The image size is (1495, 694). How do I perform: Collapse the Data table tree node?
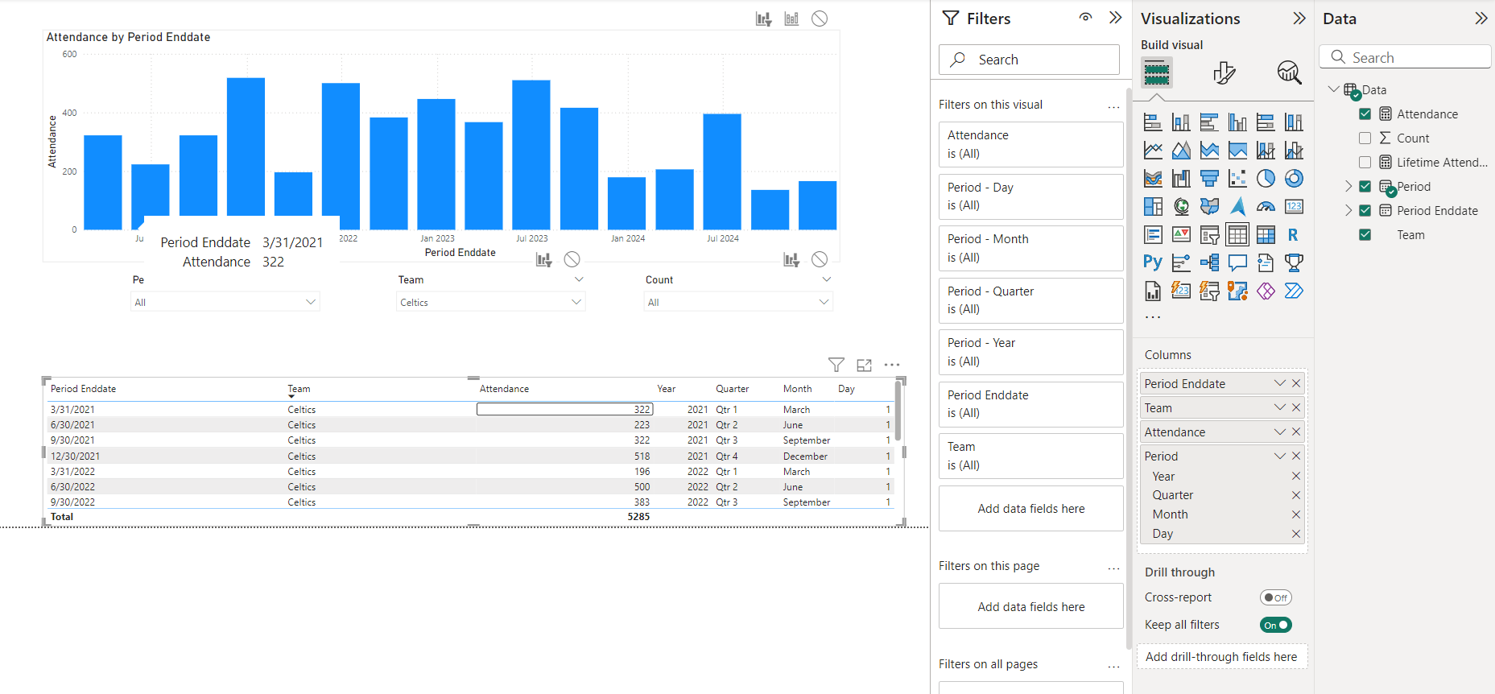point(1334,89)
